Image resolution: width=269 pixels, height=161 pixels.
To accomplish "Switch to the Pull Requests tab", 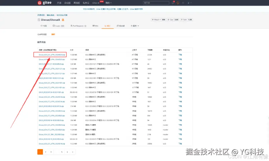I will tap(78, 26).
